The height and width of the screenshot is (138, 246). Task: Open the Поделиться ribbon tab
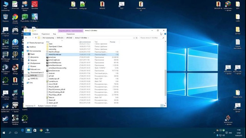45,34
